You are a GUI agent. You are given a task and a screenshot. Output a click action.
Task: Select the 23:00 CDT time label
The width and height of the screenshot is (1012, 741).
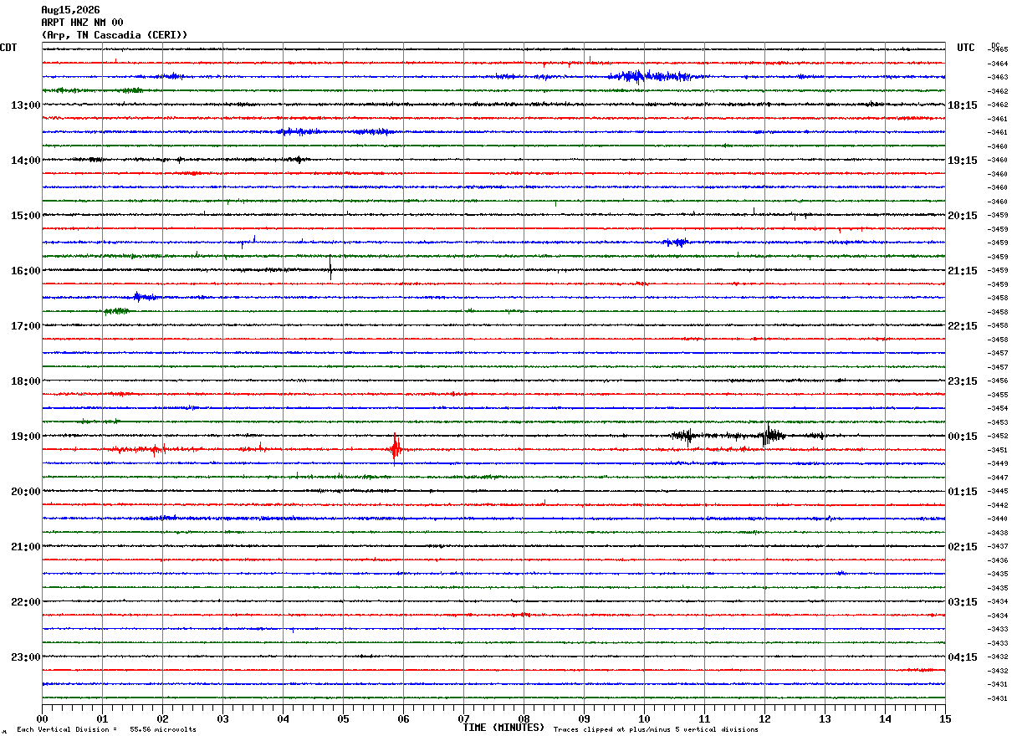pos(25,657)
